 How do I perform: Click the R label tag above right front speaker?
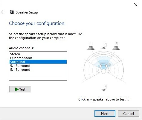(116, 43)
